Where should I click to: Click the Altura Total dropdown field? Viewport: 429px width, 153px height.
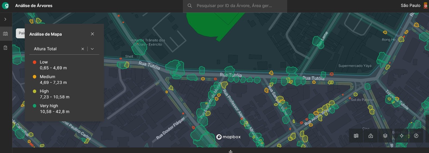[64, 49]
